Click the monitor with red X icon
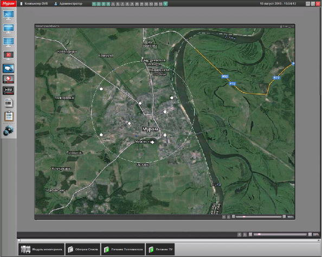The image size is (322, 257). click(9, 55)
